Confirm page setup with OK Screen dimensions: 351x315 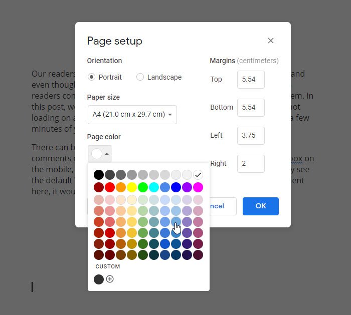260,206
